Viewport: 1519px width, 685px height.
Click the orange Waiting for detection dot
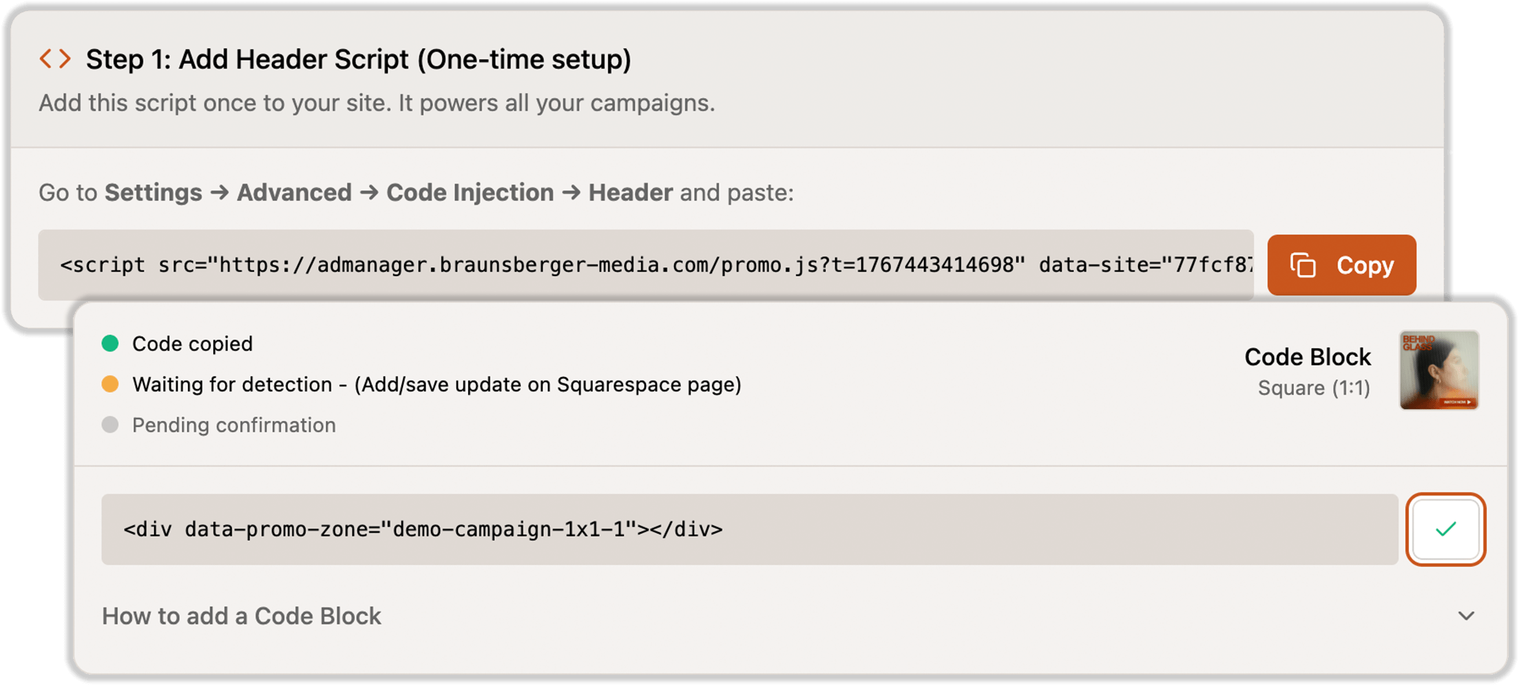[110, 384]
